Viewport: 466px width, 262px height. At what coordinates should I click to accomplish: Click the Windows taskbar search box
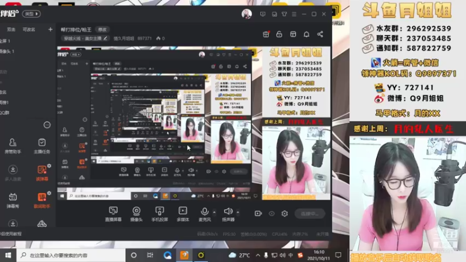tap(70, 255)
